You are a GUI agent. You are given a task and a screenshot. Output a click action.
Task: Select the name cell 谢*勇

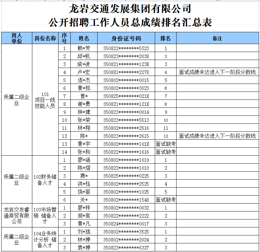click(84, 104)
